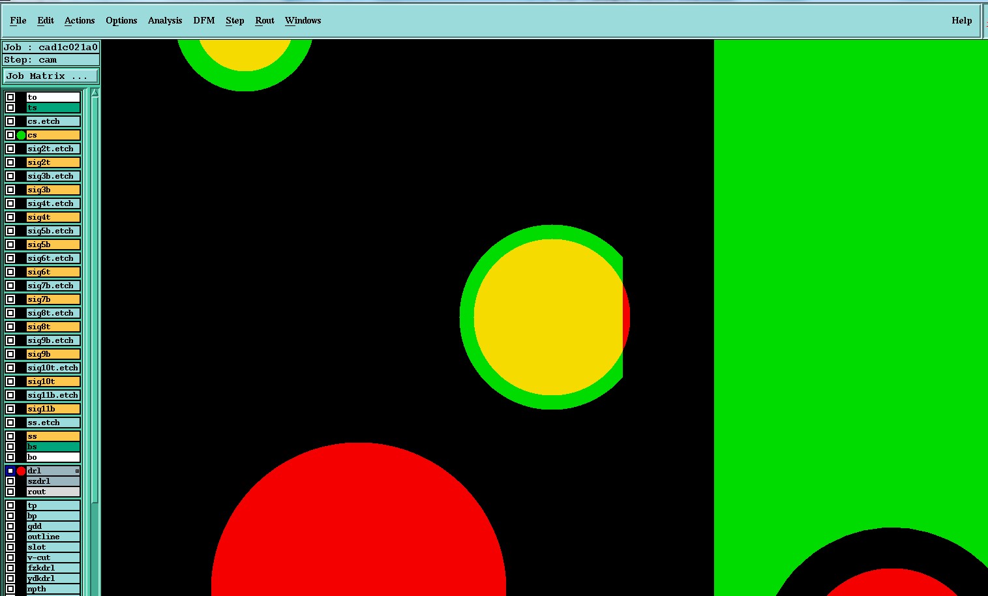This screenshot has width=988, height=596.
Task: Select the sig4t.etch layer name
Action: 53,203
